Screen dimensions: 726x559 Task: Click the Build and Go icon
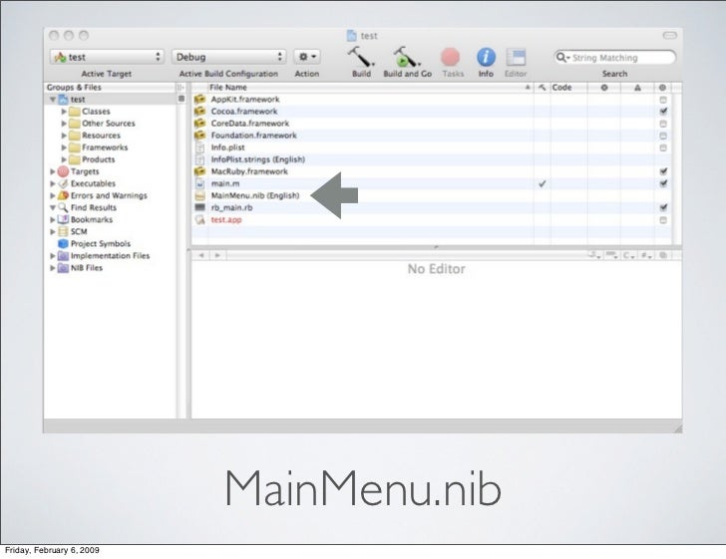(407, 58)
